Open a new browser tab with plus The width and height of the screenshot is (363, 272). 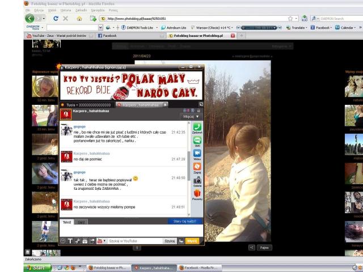click(242, 36)
